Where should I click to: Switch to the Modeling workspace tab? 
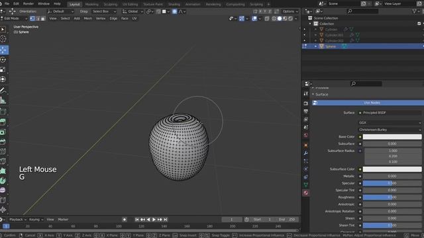coord(91,5)
